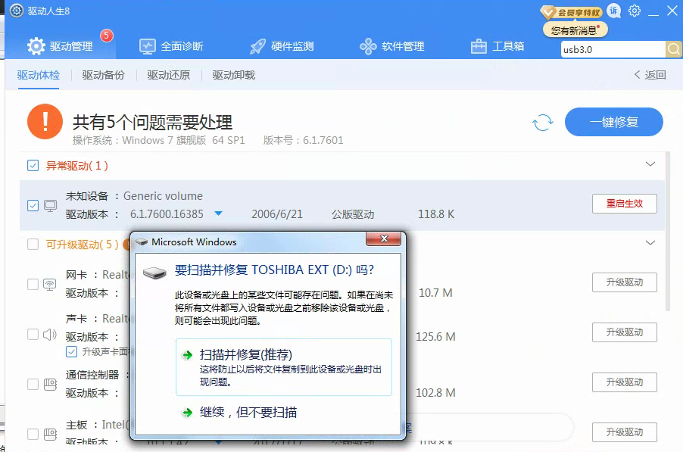Uncheck the 未知设备 Generic volume checkbox

pos(33,205)
